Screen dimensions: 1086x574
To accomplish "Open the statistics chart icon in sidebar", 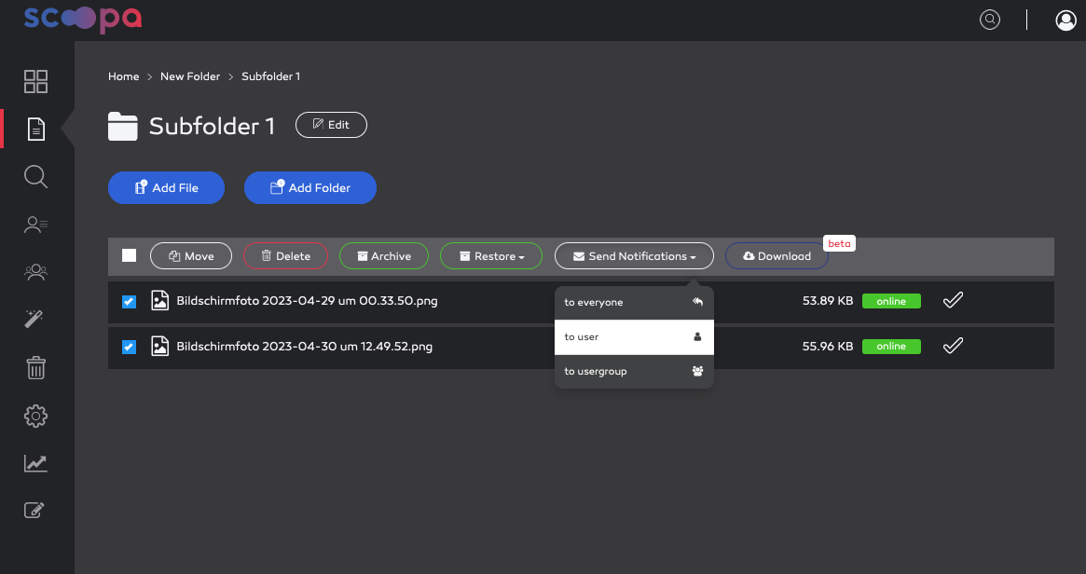I will (35, 463).
